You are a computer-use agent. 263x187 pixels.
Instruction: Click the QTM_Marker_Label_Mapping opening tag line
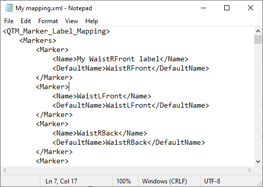click(56, 31)
